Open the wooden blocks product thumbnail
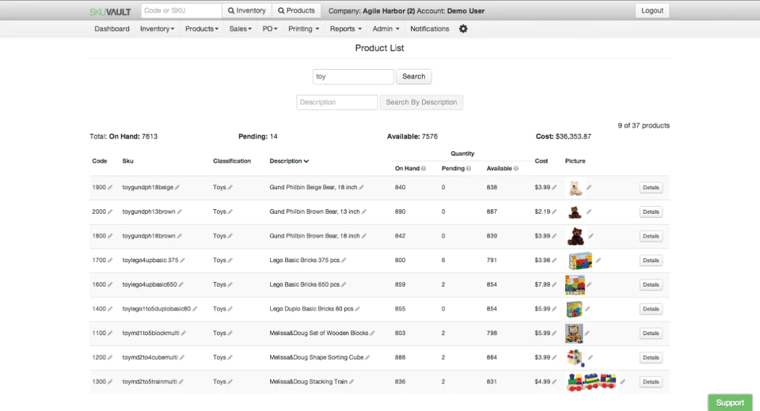 (574, 333)
